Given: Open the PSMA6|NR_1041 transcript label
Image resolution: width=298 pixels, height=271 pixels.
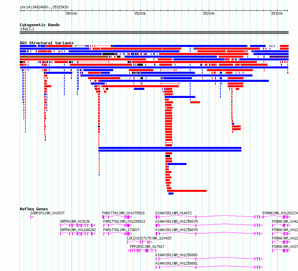Looking at the screenshot, I should coord(285,221).
